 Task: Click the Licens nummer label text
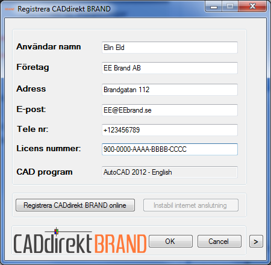[48, 149]
